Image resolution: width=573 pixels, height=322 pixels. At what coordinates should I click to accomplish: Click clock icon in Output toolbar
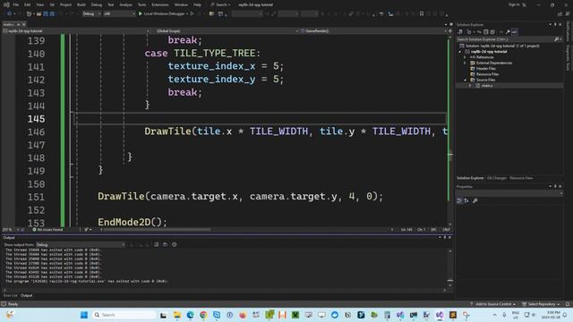click(175, 244)
